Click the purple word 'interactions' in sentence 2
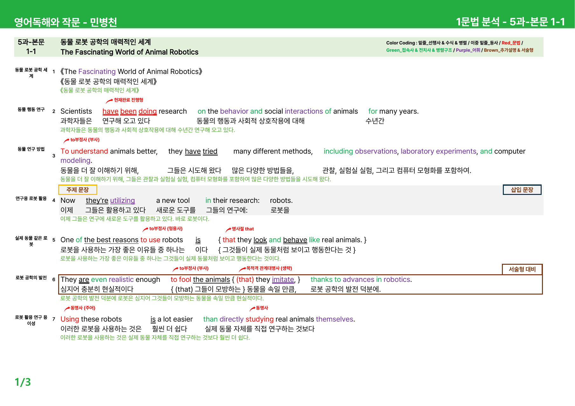 (x=304, y=111)
